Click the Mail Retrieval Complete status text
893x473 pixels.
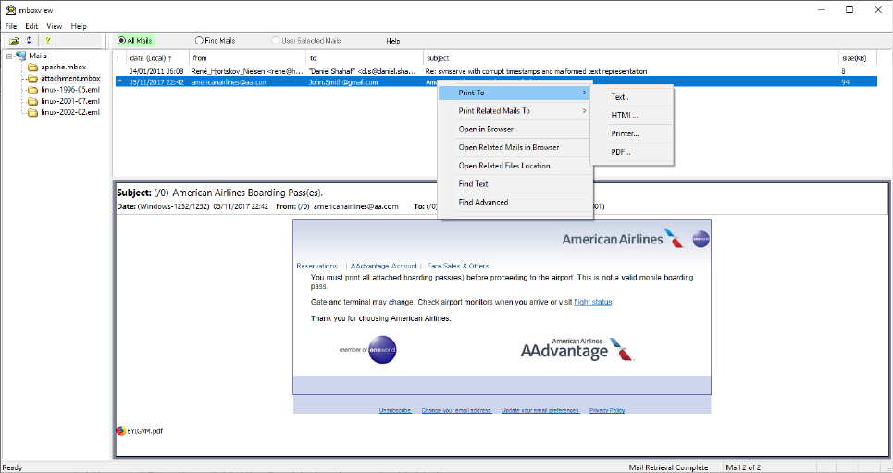pyautogui.click(x=669, y=467)
